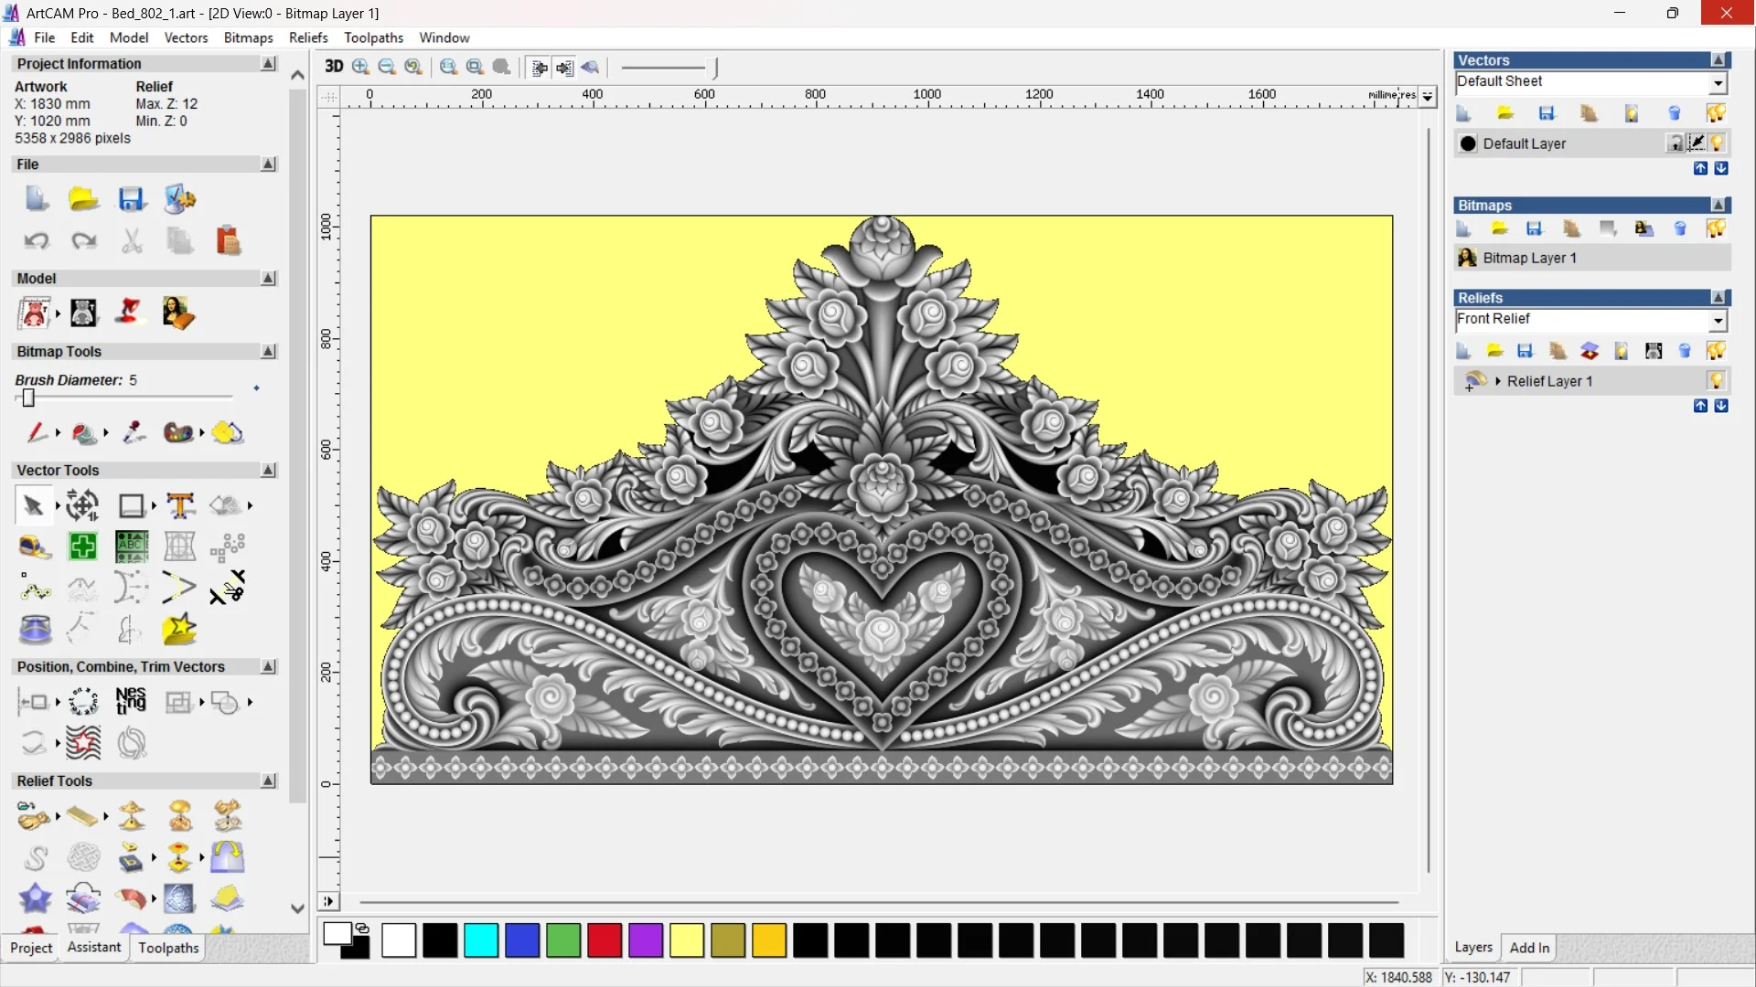Select the Node Editing tool
The height and width of the screenshot is (987, 1756).
pyautogui.click(x=34, y=589)
